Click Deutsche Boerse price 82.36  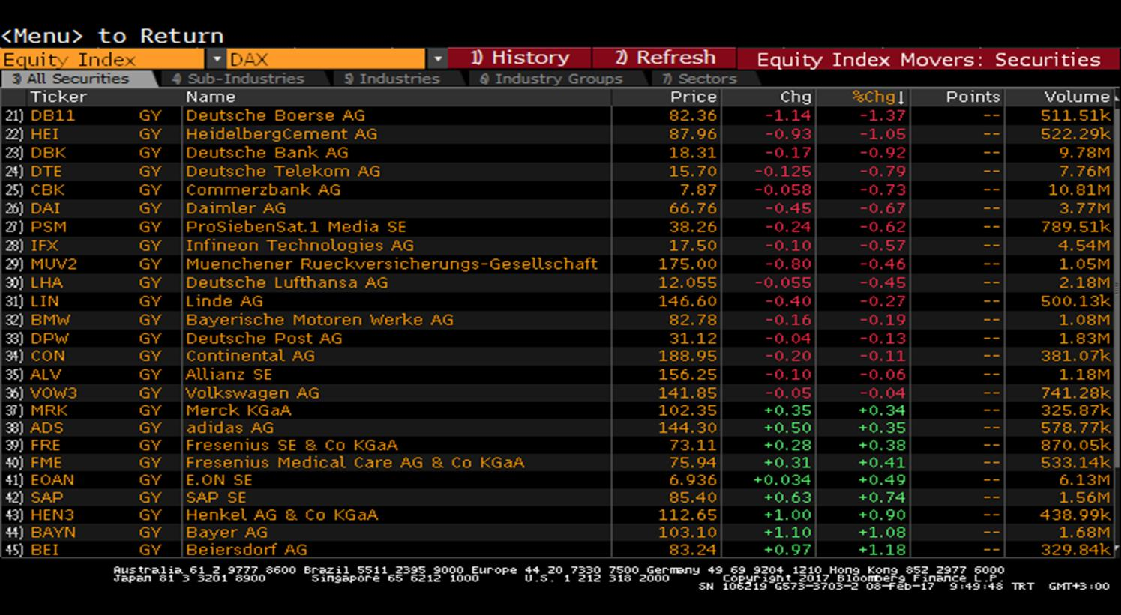click(694, 115)
